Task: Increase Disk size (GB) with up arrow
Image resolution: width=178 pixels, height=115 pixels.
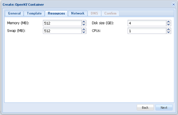Action: tap(169, 22)
